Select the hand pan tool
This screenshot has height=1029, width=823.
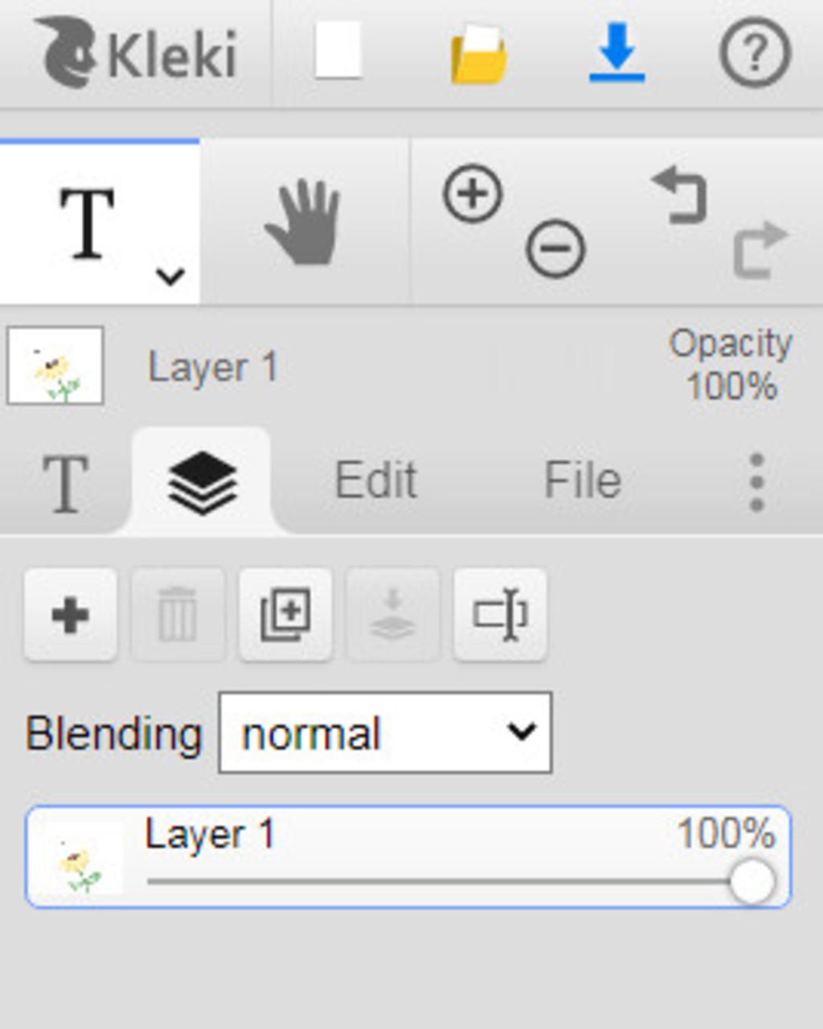coord(304,223)
